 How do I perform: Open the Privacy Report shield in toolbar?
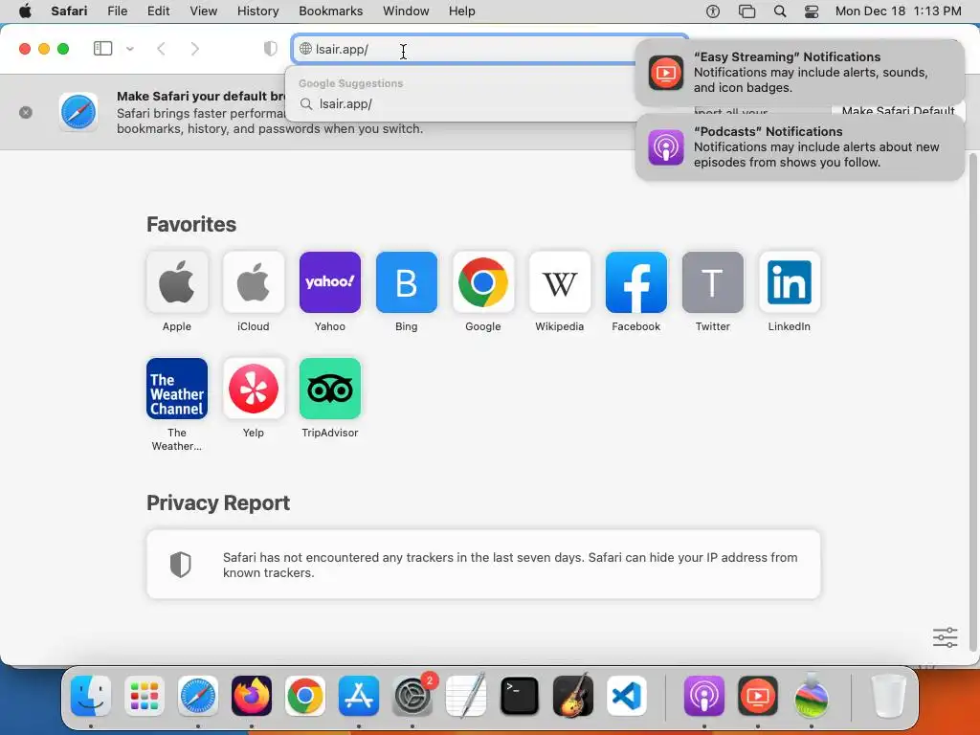[x=271, y=49]
